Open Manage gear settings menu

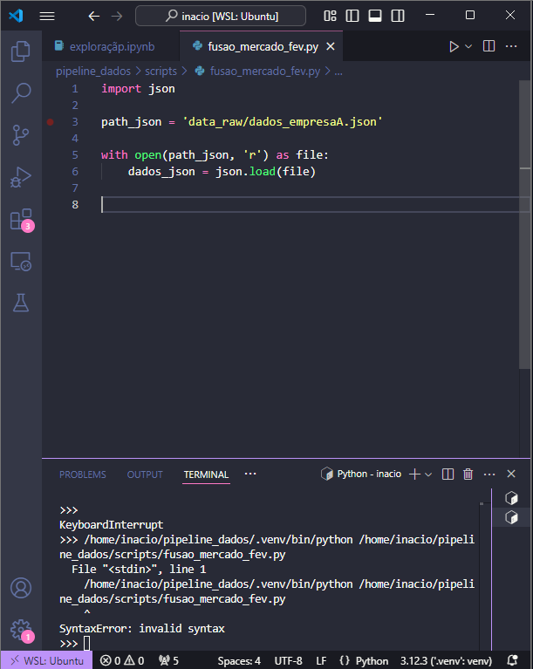[x=21, y=631]
